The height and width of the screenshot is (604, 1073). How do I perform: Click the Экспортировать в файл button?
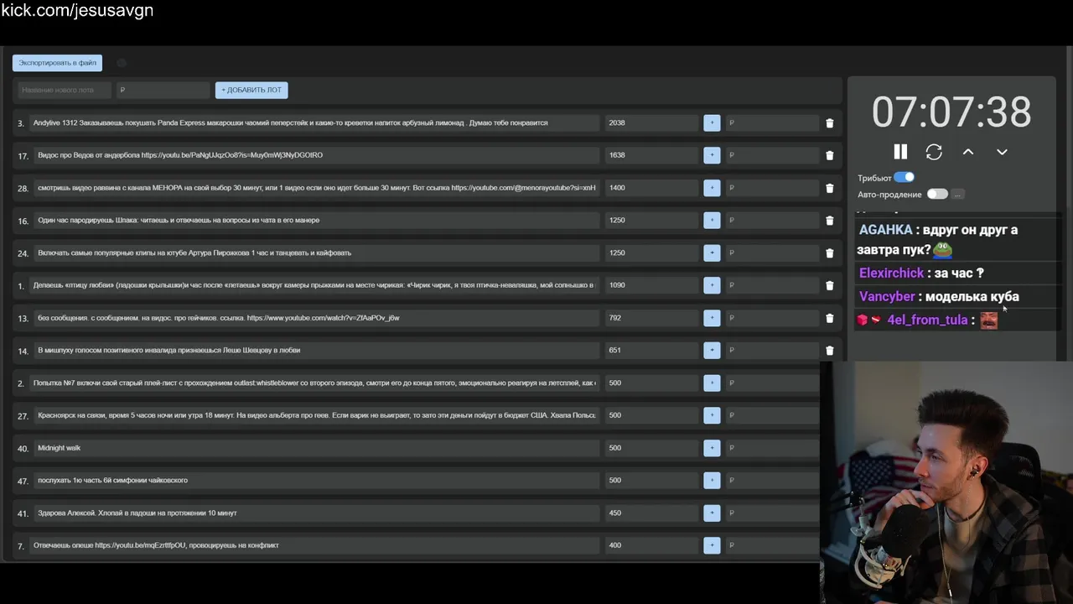pyautogui.click(x=57, y=63)
